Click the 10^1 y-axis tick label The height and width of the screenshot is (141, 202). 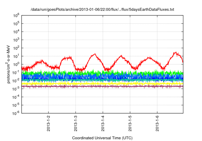click(16, 56)
